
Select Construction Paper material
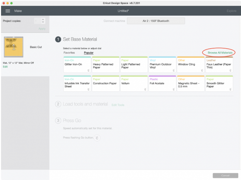pyautogui.click(x=105, y=83)
